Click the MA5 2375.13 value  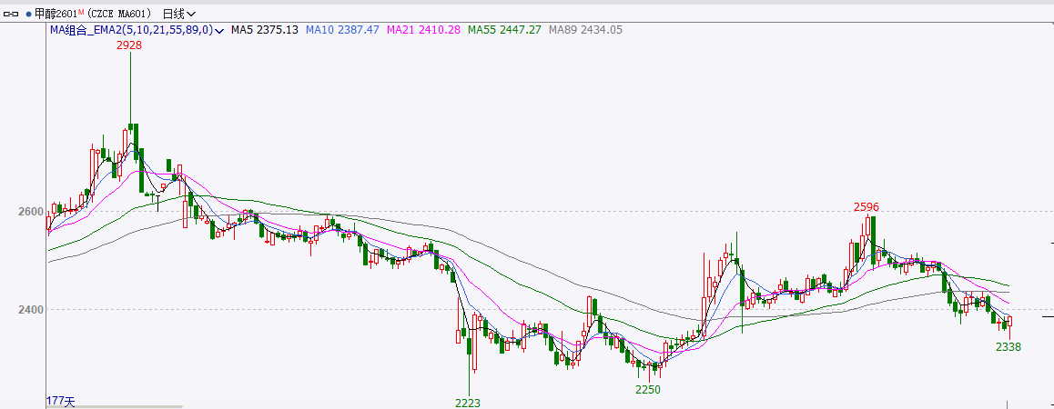(x=265, y=30)
